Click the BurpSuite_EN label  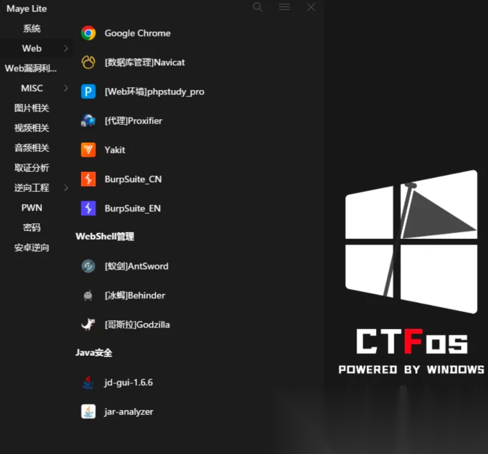133,209
